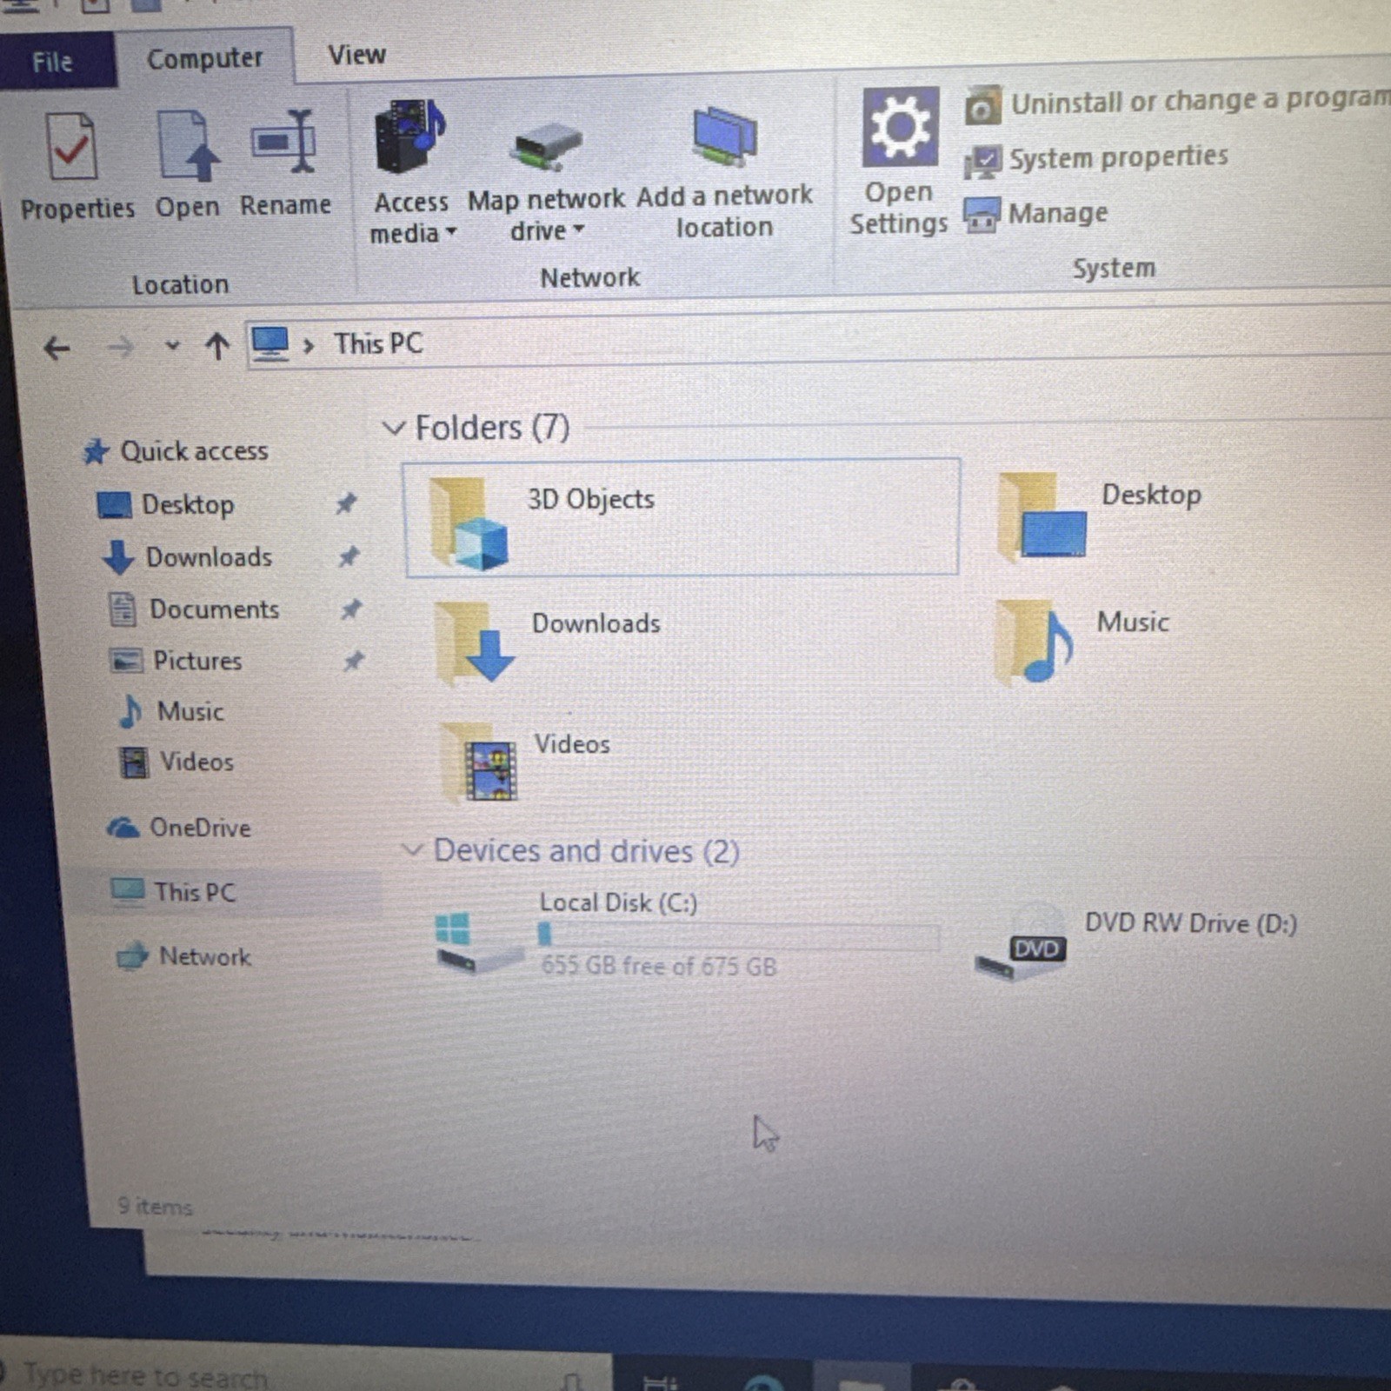Click the Up one level arrow
1391x1391 pixels.
217,346
